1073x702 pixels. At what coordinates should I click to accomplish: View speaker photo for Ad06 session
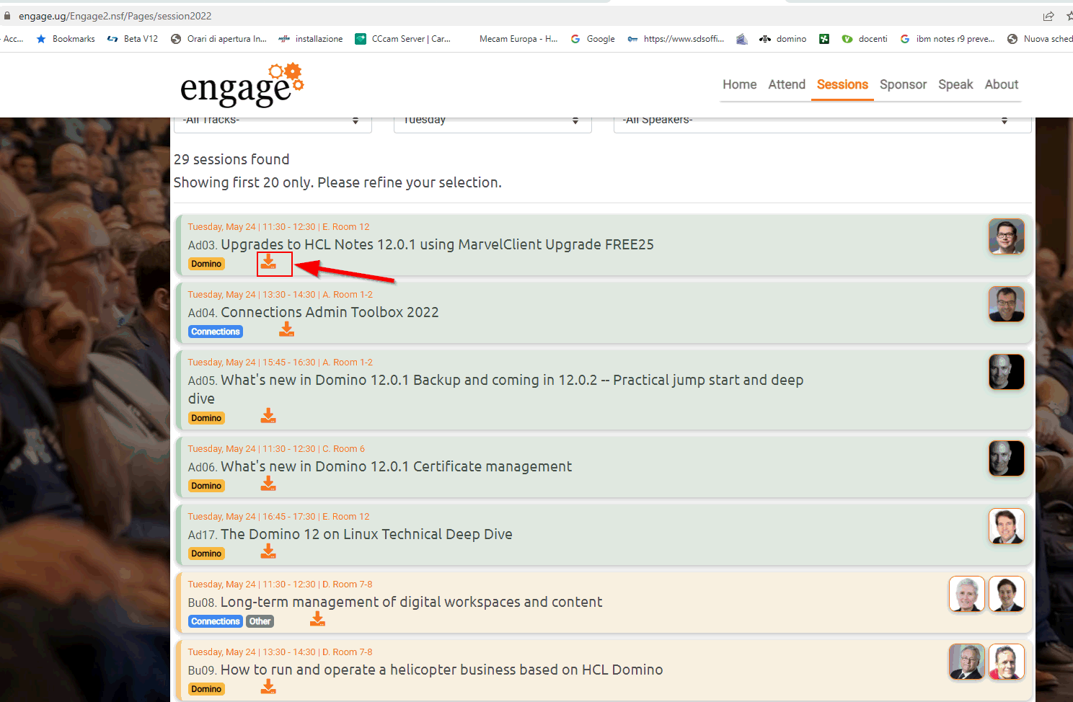[x=1007, y=458]
